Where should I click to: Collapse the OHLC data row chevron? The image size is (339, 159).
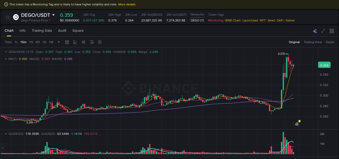[x=6, y=52]
